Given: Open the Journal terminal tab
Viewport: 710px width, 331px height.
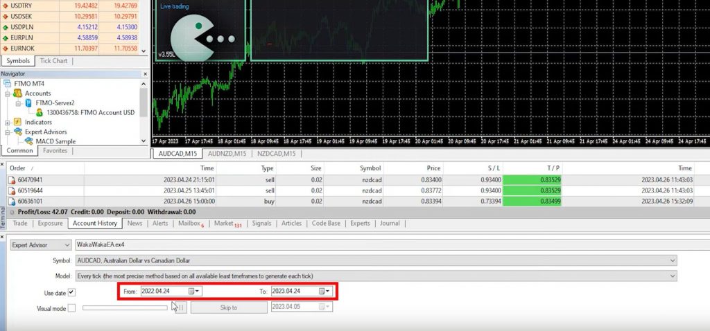Looking at the screenshot, I should pos(390,224).
